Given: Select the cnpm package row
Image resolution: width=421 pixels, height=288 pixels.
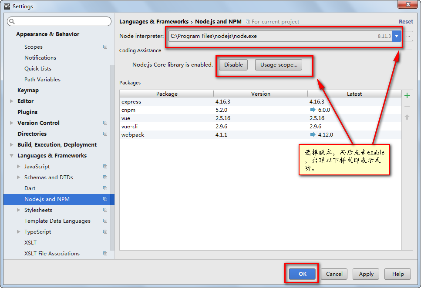Looking at the screenshot, I should [x=260, y=110].
